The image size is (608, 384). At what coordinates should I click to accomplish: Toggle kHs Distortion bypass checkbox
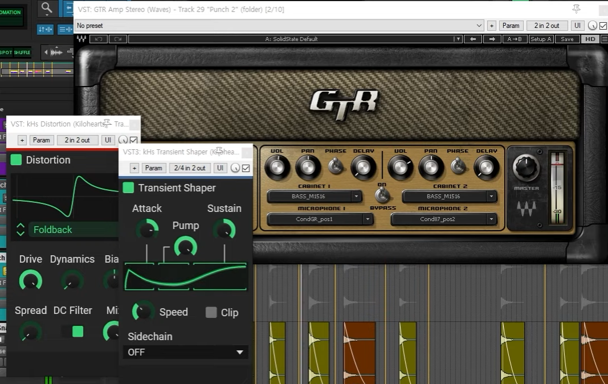(134, 140)
